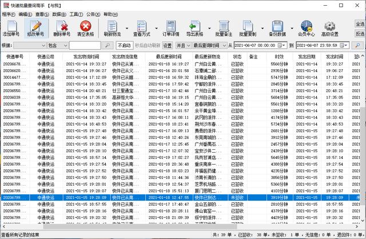Sort by the 发出日期 column header
Image resolution: width=366 pixels, height=239 pixels.
pyautogui.click(x=307, y=57)
